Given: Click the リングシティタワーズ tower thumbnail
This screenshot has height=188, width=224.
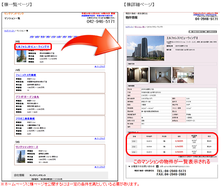Looking at the screenshot, I should point(21,156).
